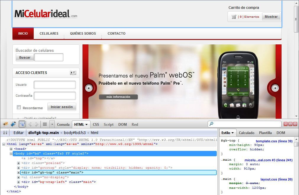Expand the ul class no-display node

(19, 177)
